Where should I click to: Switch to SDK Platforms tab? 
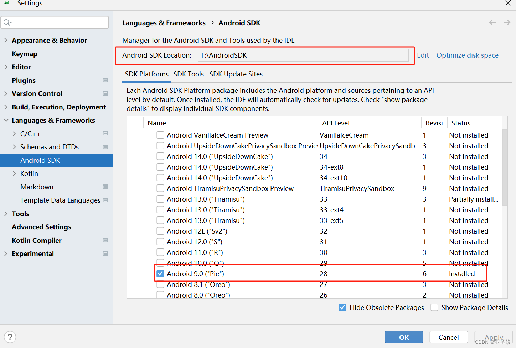tap(146, 74)
